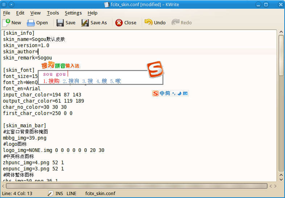Switch simplified/traditional with 简 icon
Screen dimensions: 285x198
tap(168, 94)
